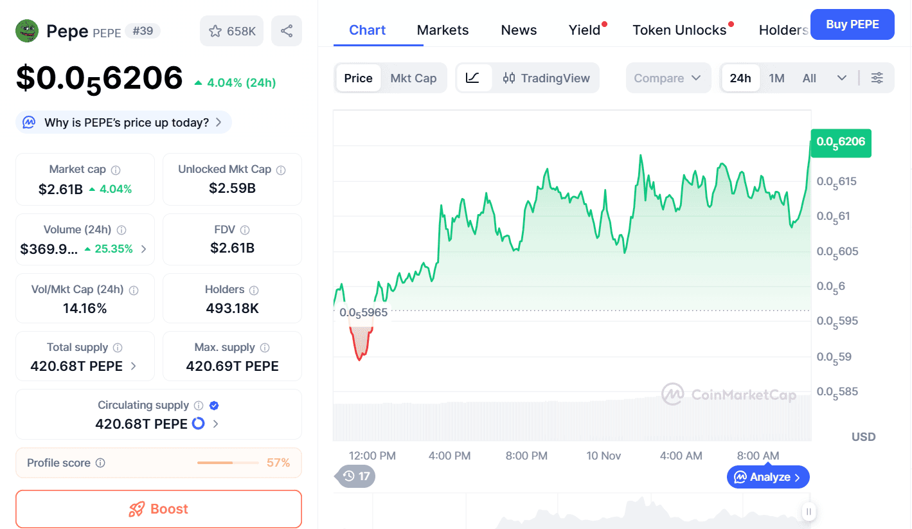Click the share icon next to watchlist

pos(287,31)
